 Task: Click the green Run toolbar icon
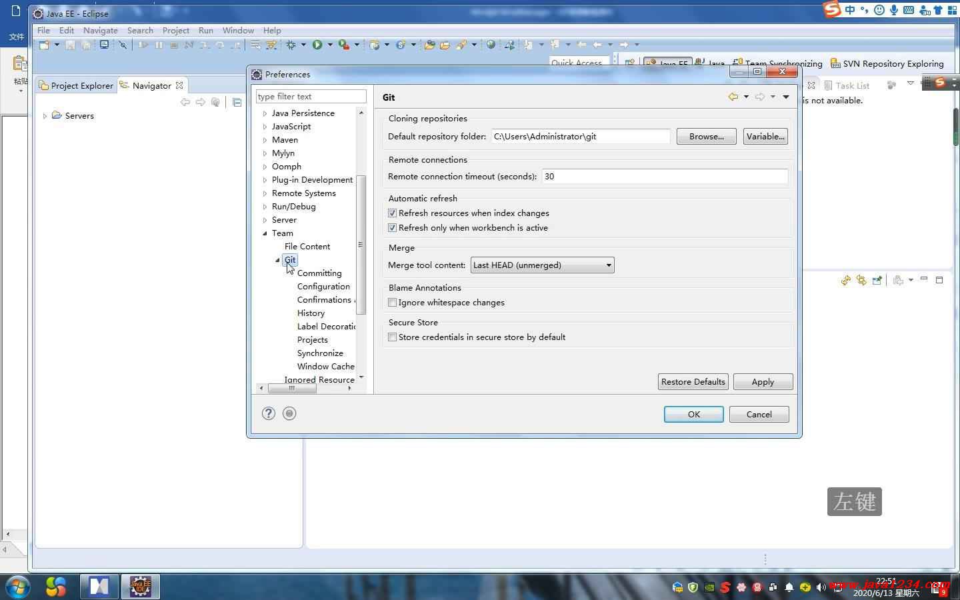[317, 45]
